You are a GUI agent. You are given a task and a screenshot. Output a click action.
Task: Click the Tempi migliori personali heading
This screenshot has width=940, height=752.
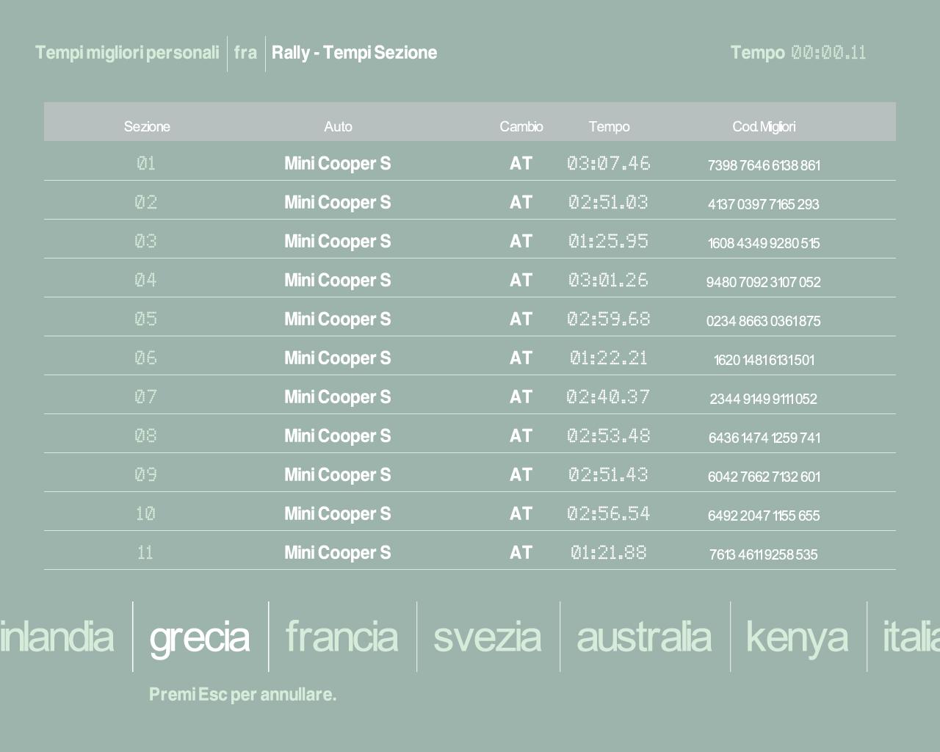[x=127, y=53]
